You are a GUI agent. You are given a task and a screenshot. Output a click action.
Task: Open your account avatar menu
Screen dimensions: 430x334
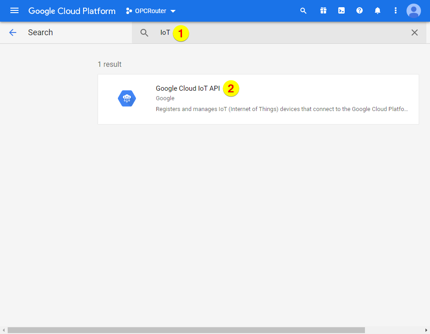[413, 10]
